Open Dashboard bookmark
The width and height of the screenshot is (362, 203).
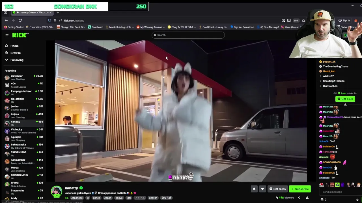96,27
